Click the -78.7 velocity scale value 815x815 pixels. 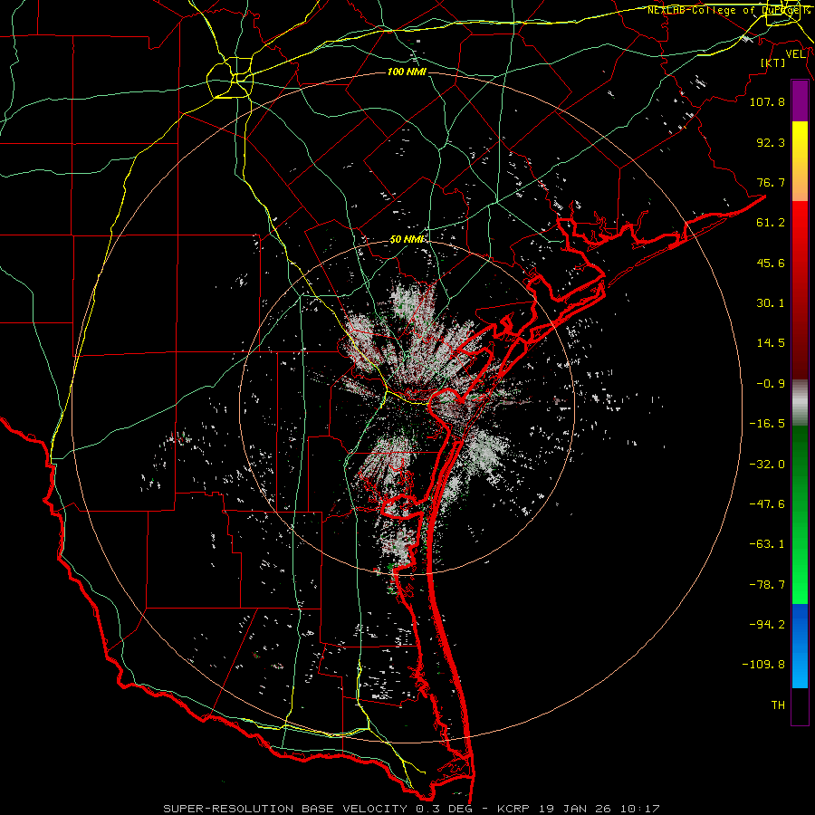[x=767, y=585]
